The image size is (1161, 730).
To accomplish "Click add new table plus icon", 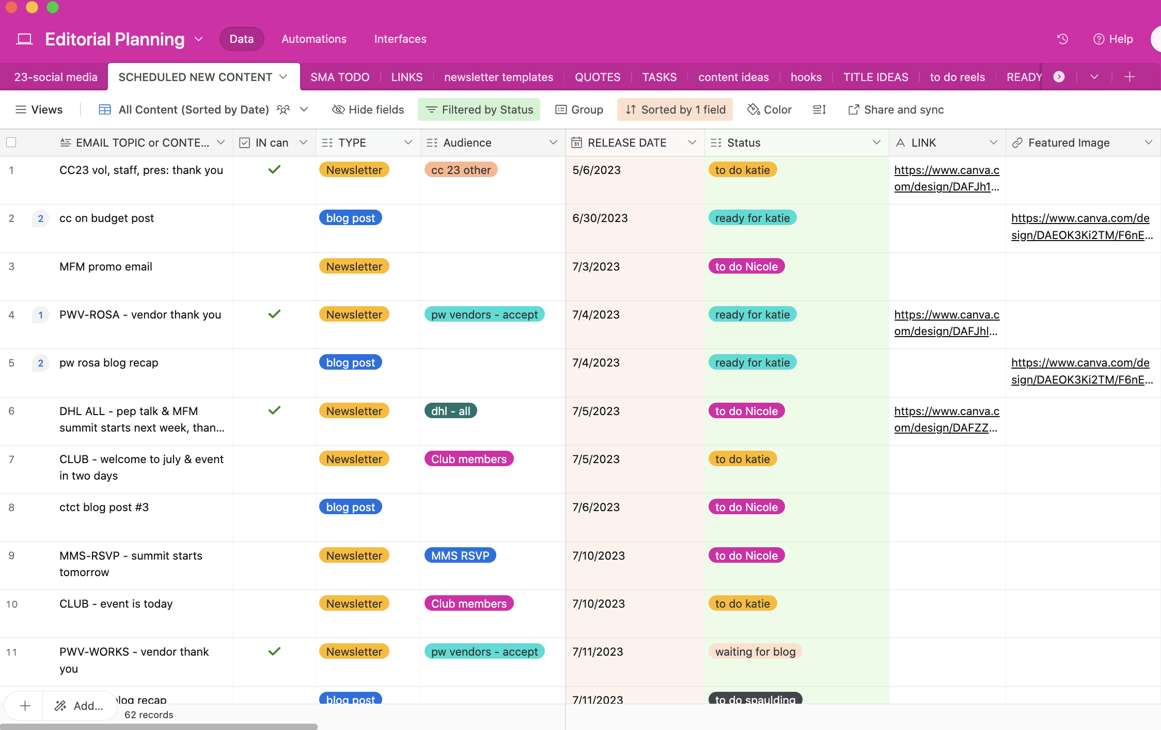I will [x=1129, y=77].
